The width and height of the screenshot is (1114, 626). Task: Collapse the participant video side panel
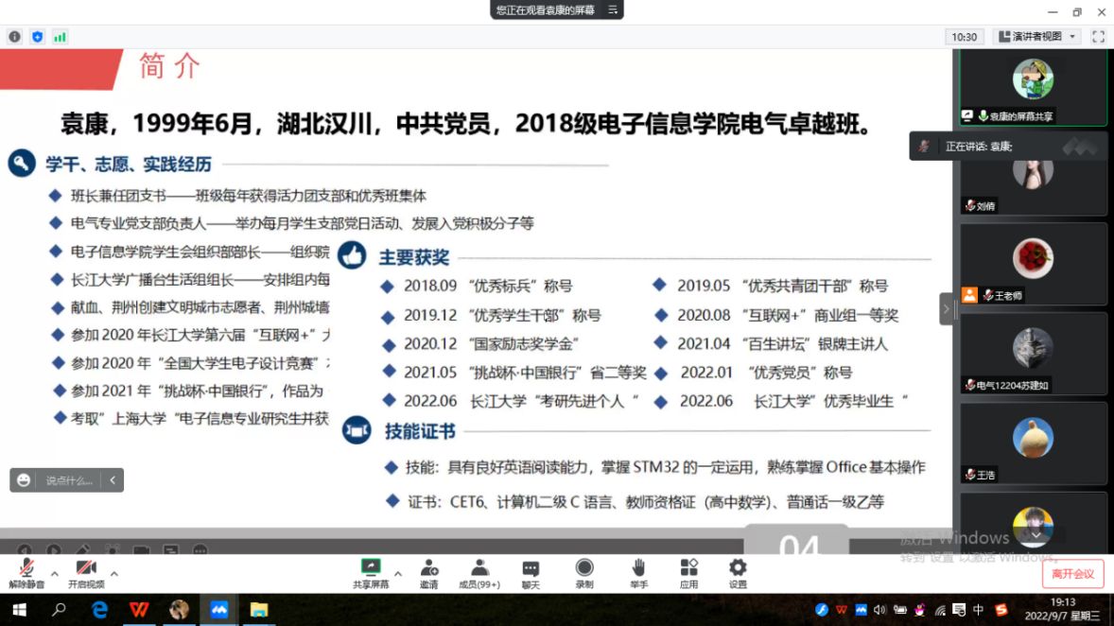point(947,309)
